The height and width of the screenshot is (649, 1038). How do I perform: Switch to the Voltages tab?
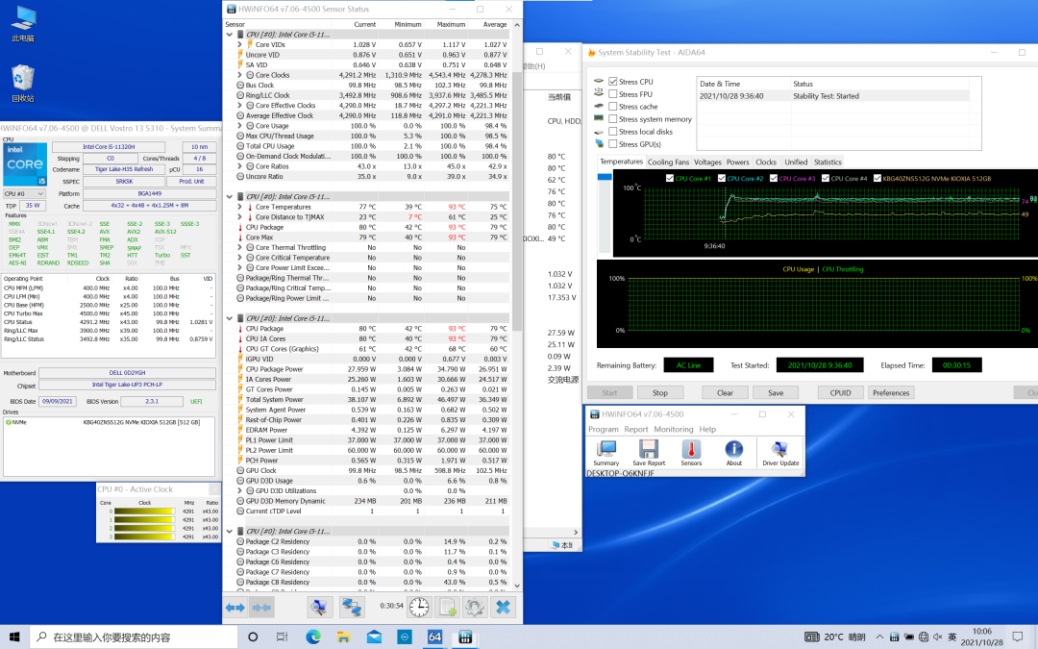707,162
